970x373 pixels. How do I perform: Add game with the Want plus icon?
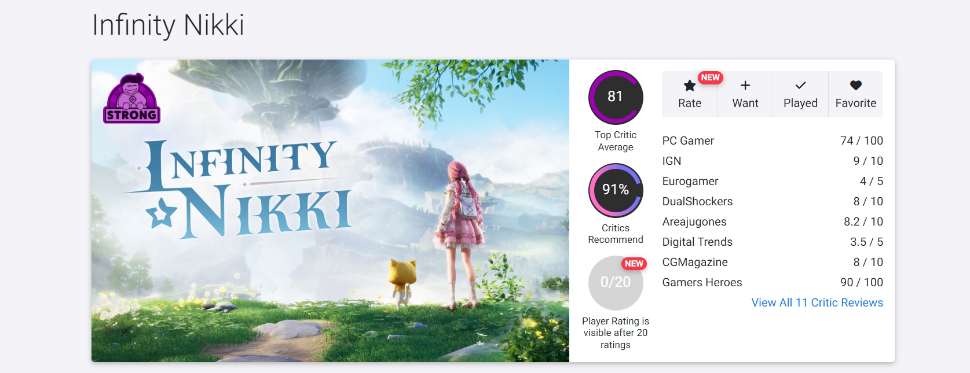coord(745,86)
